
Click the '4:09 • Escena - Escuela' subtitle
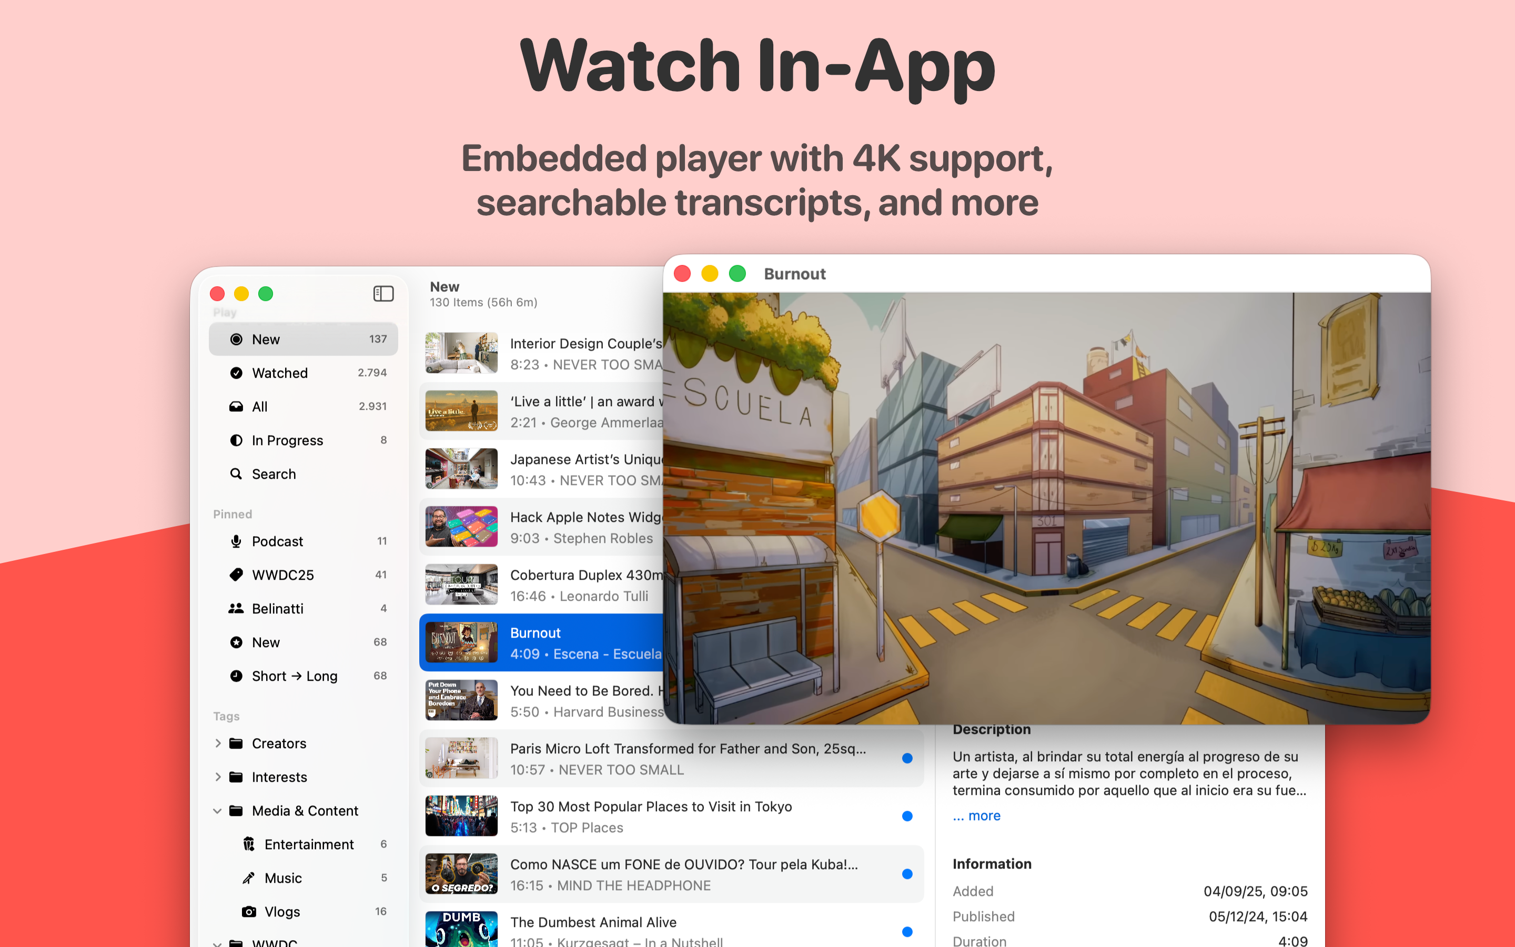(x=585, y=654)
